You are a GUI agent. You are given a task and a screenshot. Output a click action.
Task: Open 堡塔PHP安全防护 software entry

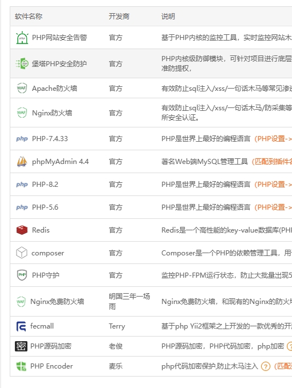(x=59, y=64)
